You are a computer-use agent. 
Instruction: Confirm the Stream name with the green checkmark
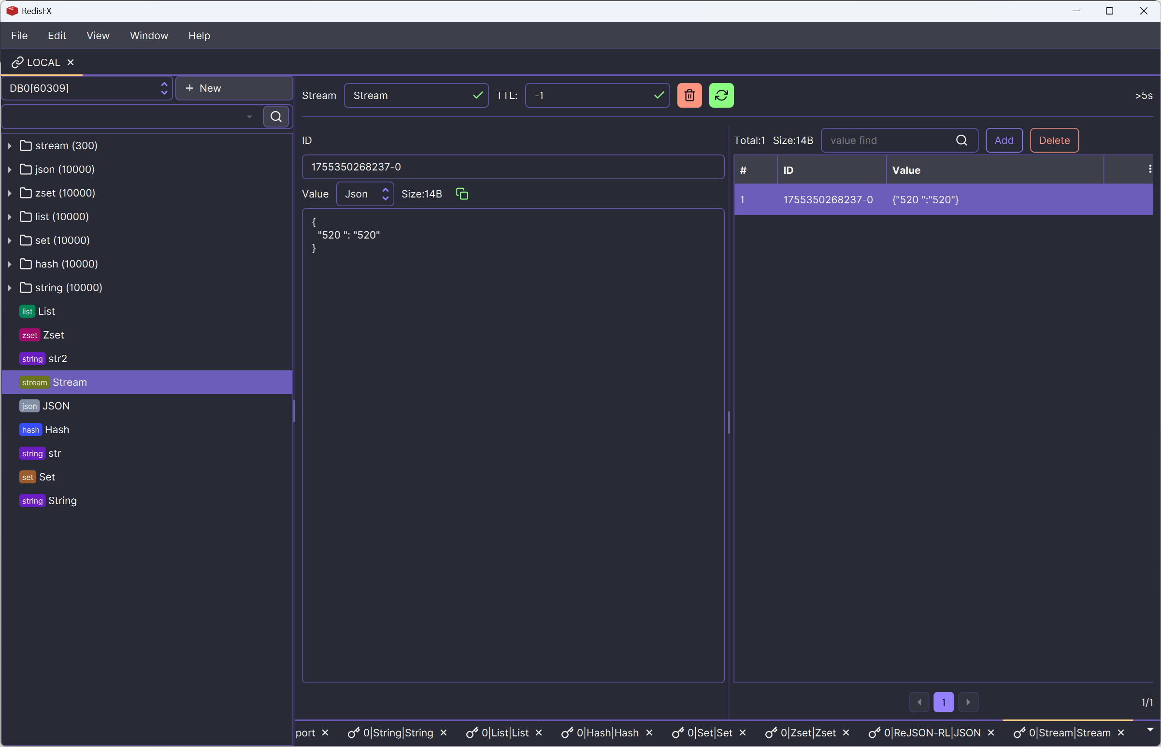tap(477, 95)
